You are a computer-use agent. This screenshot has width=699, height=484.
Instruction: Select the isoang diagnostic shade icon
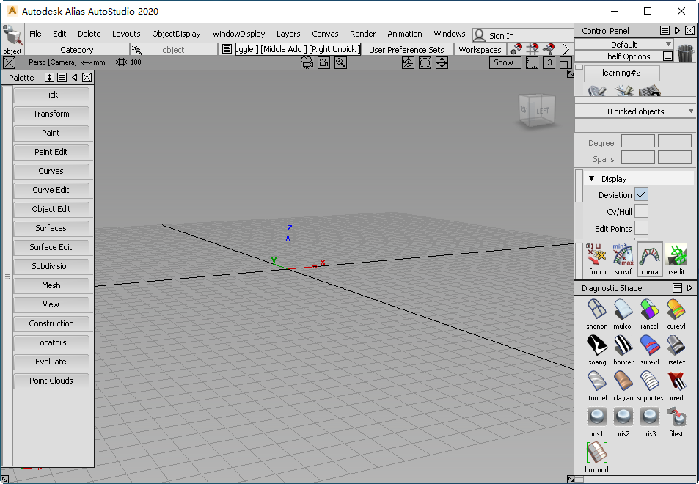(597, 345)
